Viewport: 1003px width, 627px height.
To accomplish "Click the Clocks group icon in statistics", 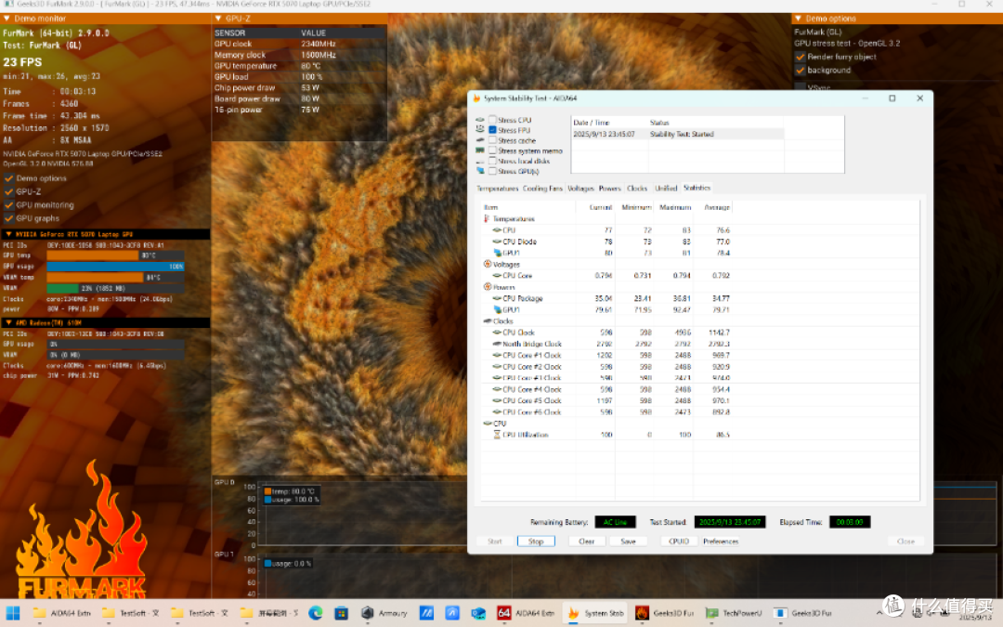I will [488, 321].
